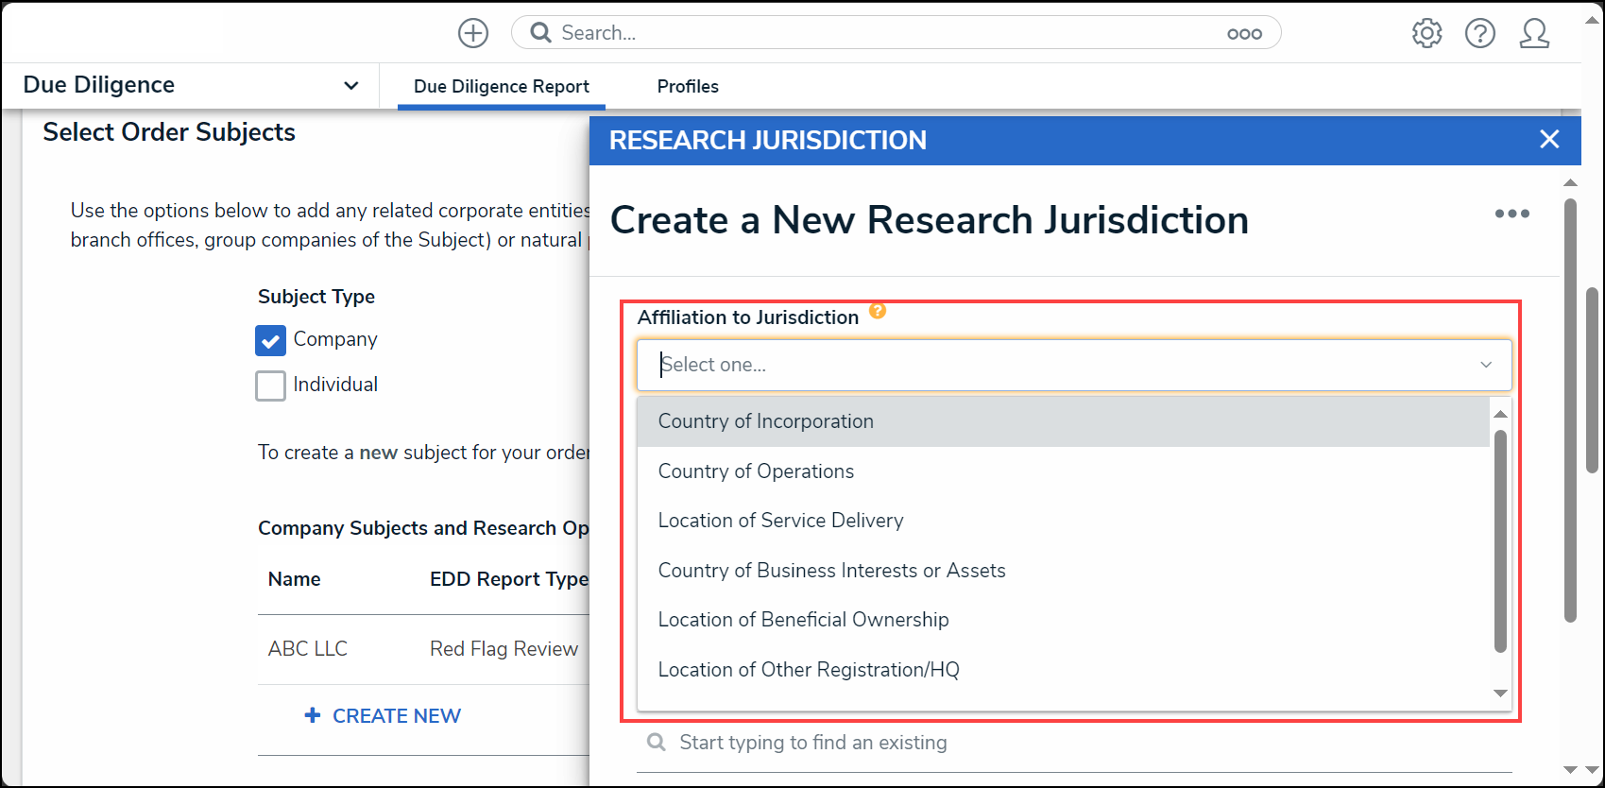Choose Location of Beneficial Ownership option
Viewport: 1605px width, 788px height.
[1064, 620]
